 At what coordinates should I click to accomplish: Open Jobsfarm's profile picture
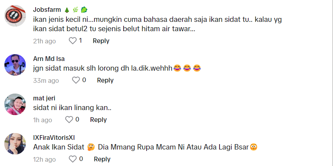click(x=15, y=16)
